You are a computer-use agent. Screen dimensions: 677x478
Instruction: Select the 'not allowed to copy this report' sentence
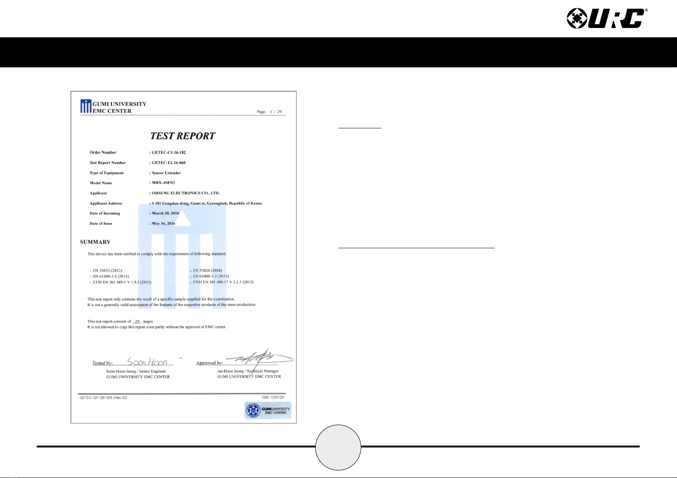pyautogui.click(x=157, y=327)
